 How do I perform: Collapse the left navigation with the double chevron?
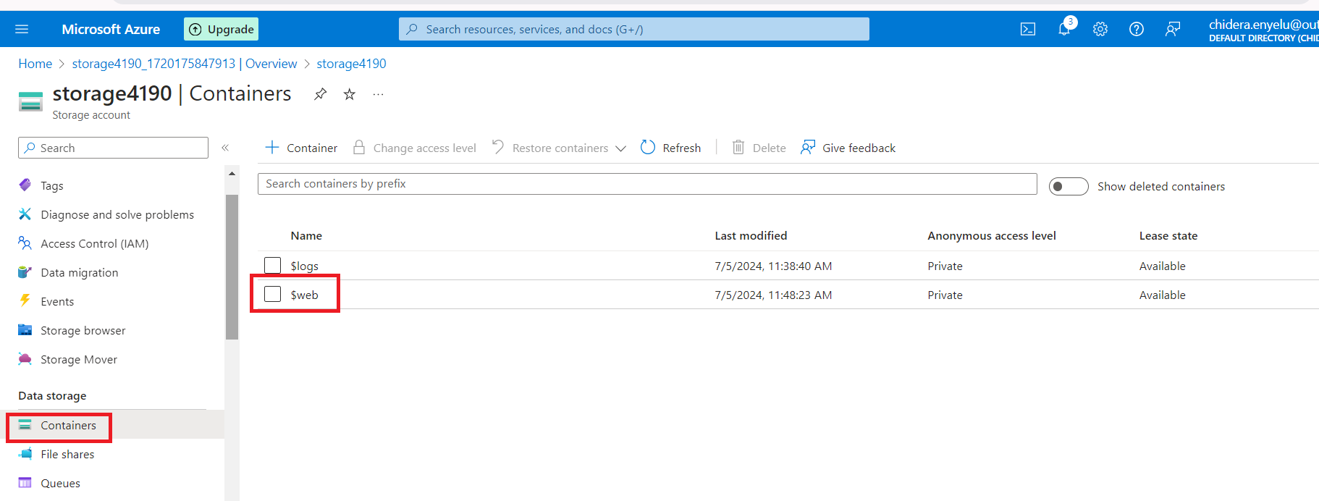(x=225, y=148)
